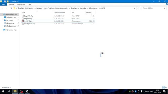Click OOSU10 breadcrumb segment
Screen dimensions: 168x94
[102, 8]
